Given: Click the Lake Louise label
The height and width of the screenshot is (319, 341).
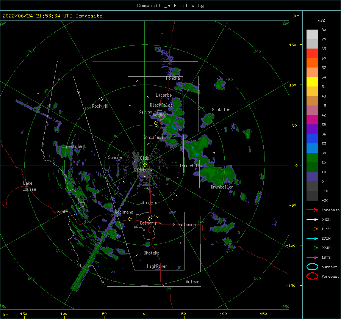Looking at the screenshot, I should (x=29, y=186).
